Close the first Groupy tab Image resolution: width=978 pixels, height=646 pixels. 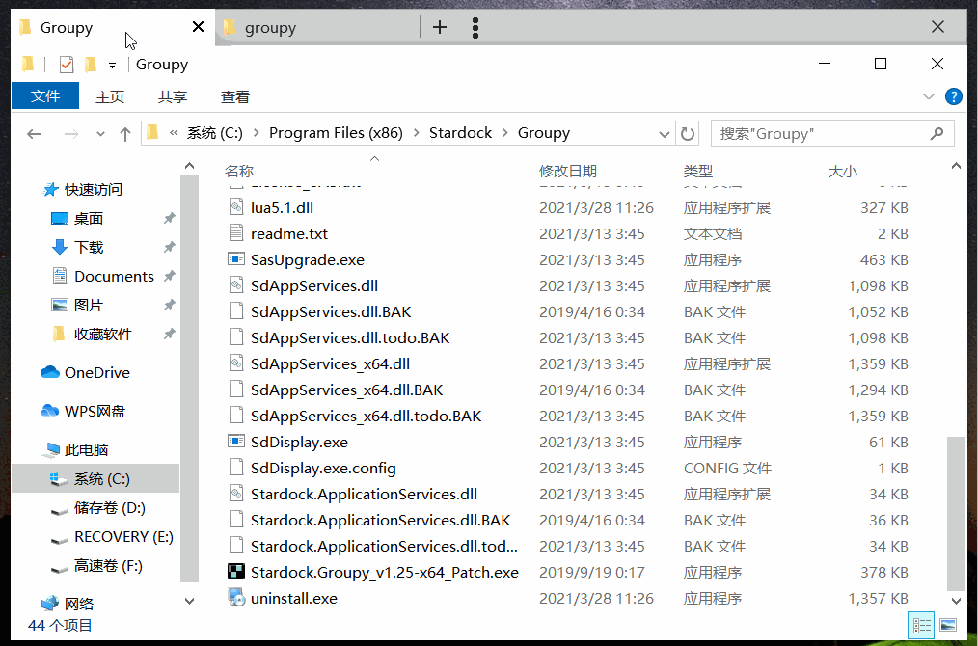click(x=199, y=27)
